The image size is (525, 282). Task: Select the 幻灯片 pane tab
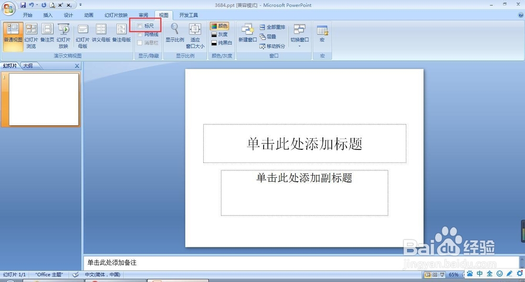[10, 66]
